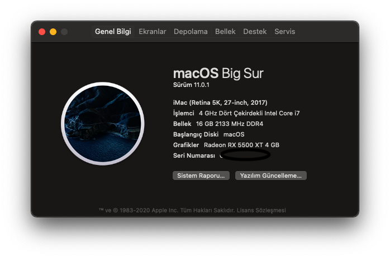The image size is (390, 258).
Task: Minimize window with the yellow button
Action: [x=53, y=32]
